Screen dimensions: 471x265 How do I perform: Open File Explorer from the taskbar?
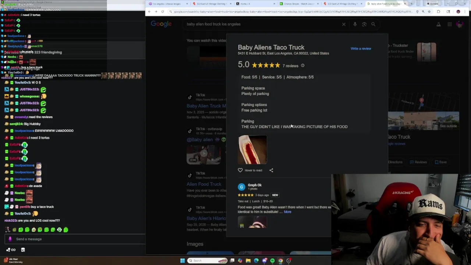pos(248,261)
